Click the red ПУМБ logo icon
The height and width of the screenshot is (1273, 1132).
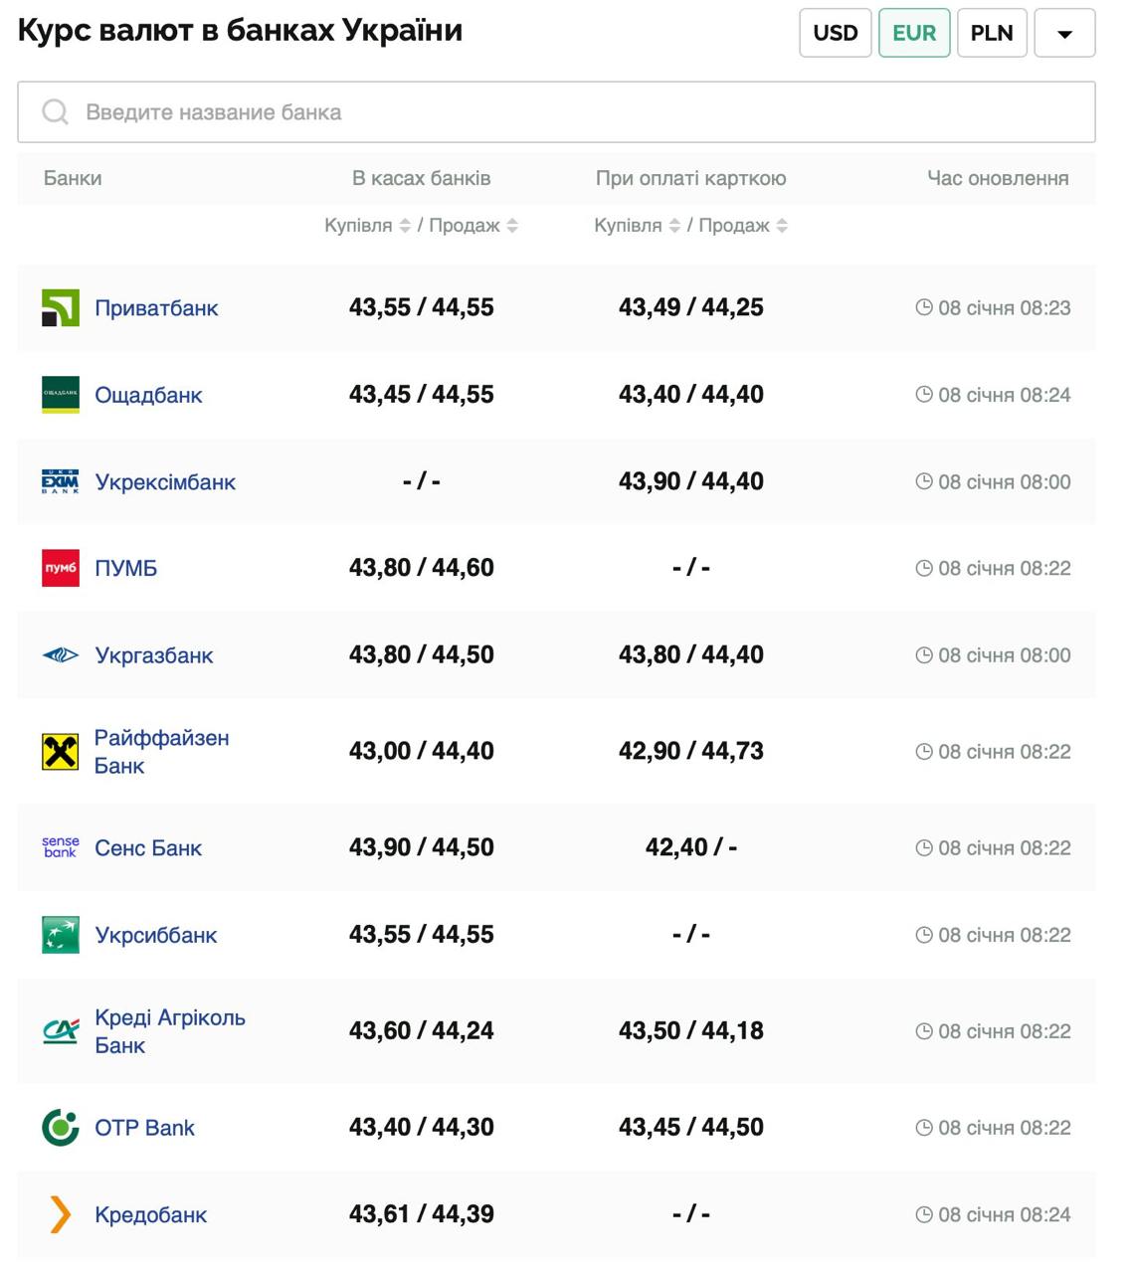(x=60, y=568)
